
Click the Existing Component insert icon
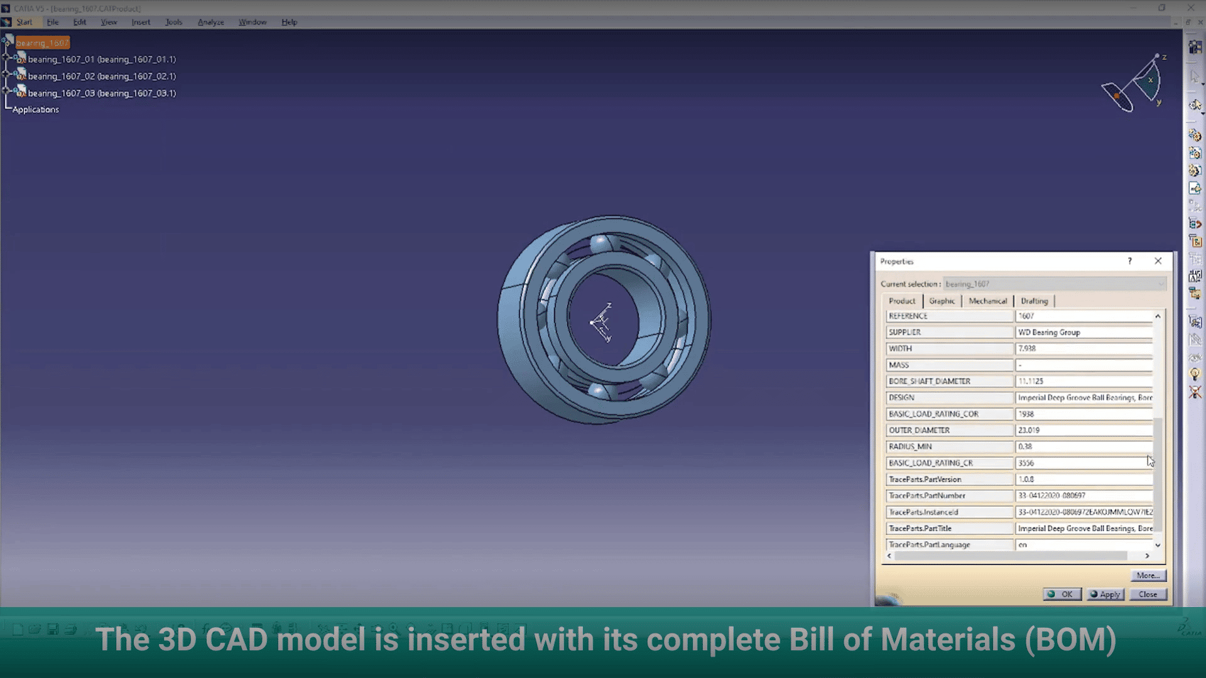(1195, 188)
